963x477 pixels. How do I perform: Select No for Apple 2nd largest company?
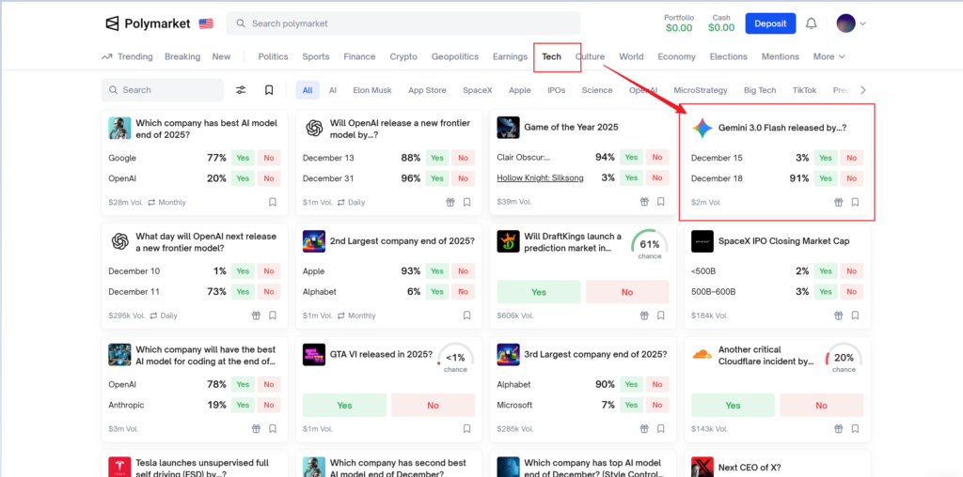463,271
